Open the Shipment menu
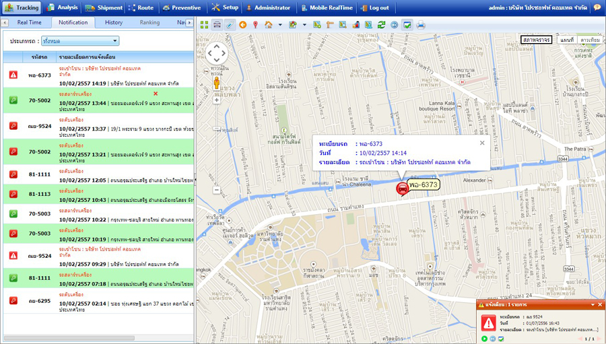Image resolution: width=606 pixels, height=344 pixels. tap(103, 7)
